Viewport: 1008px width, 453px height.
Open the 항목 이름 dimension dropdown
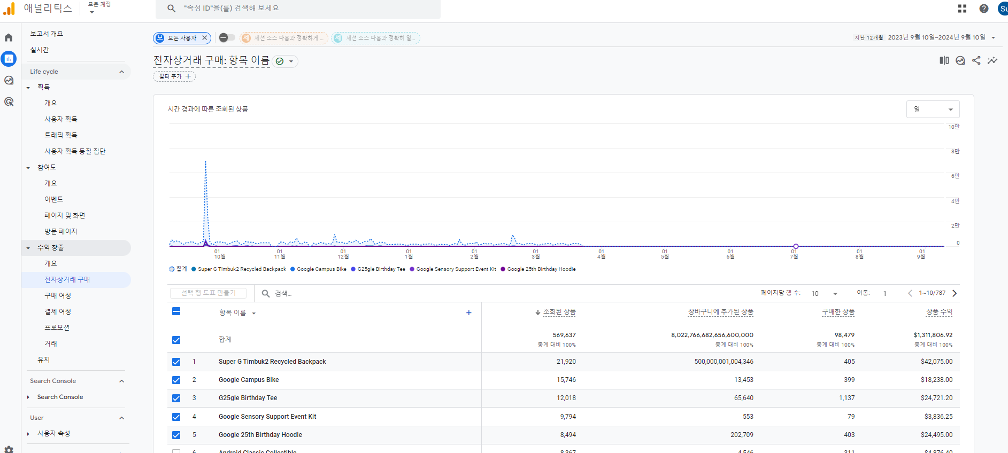click(237, 313)
